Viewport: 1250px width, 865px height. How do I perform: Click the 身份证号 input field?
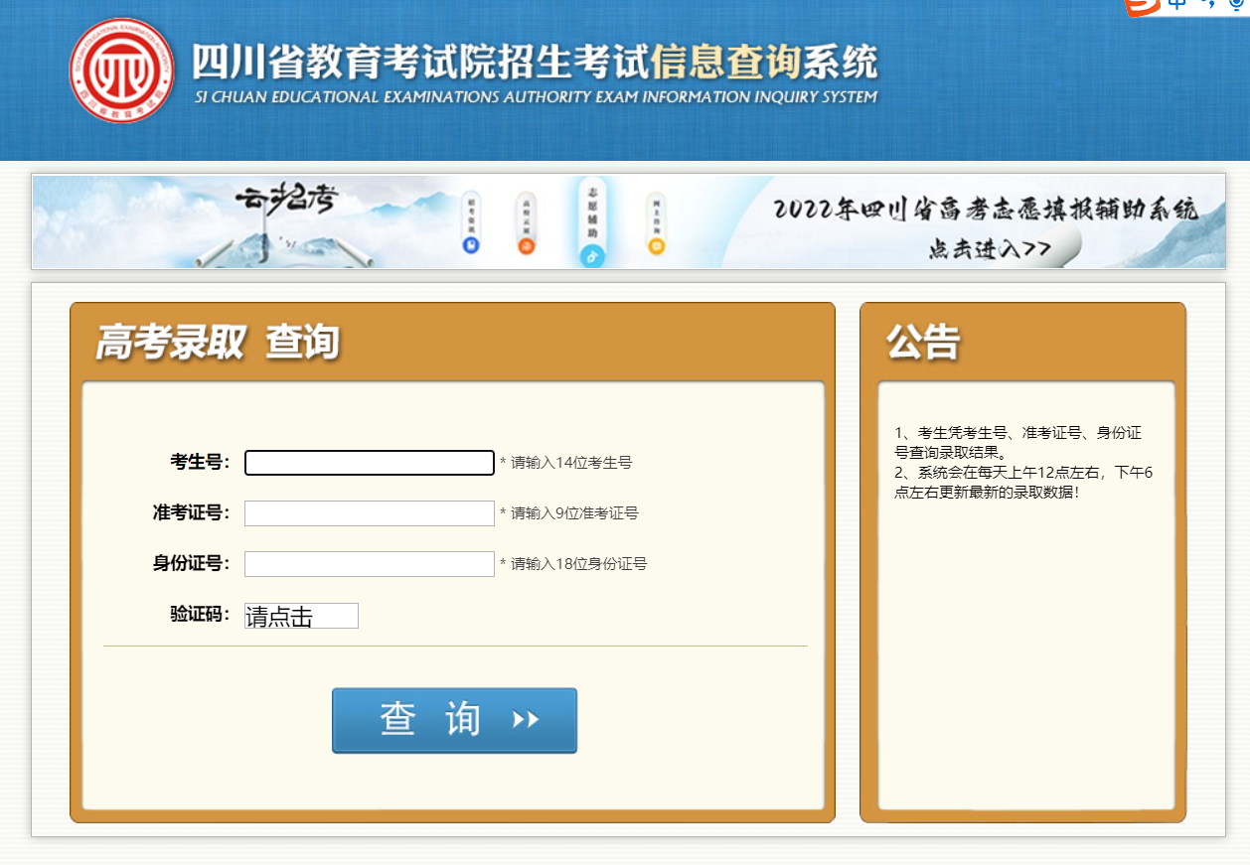pyautogui.click(x=370, y=564)
